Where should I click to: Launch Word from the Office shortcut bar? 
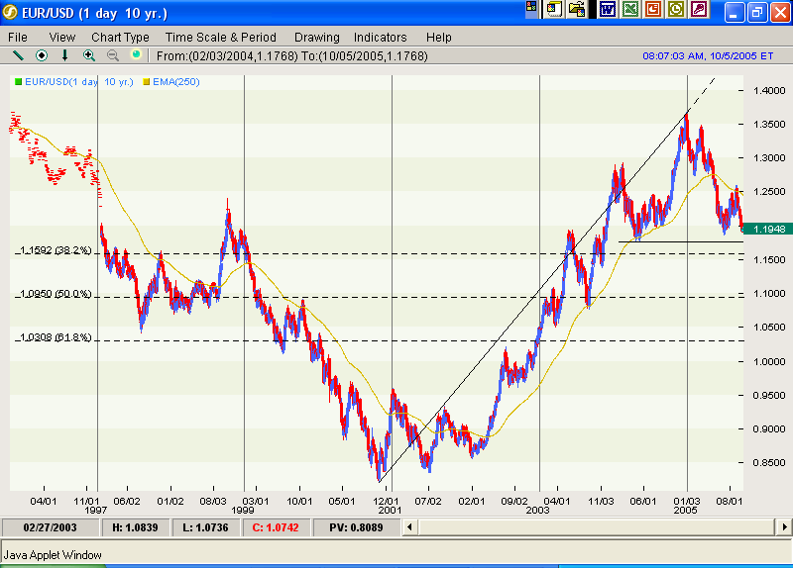click(x=606, y=10)
